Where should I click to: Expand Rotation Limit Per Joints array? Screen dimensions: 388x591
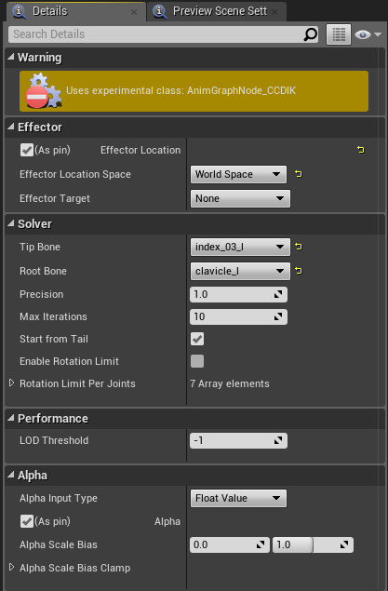coord(11,383)
